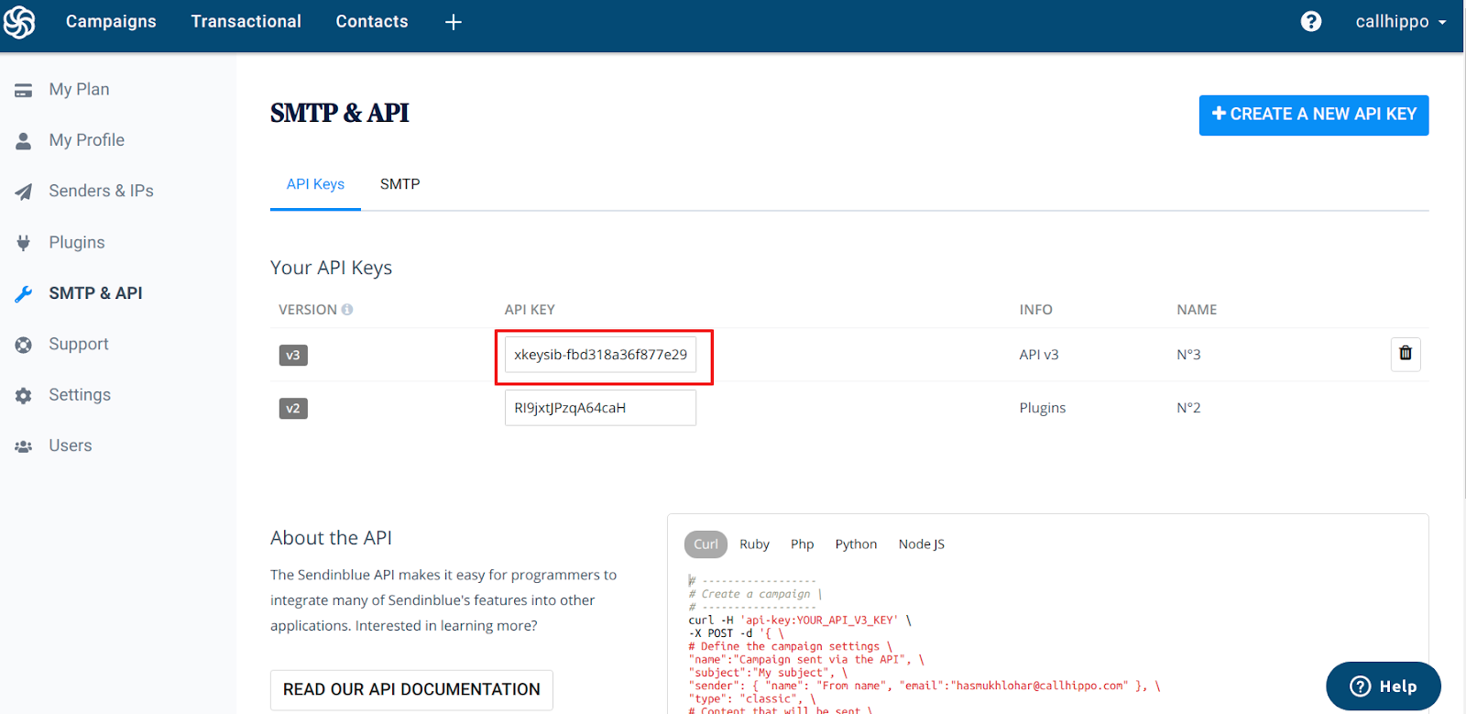Go to My Plan page

click(x=79, y=90)
